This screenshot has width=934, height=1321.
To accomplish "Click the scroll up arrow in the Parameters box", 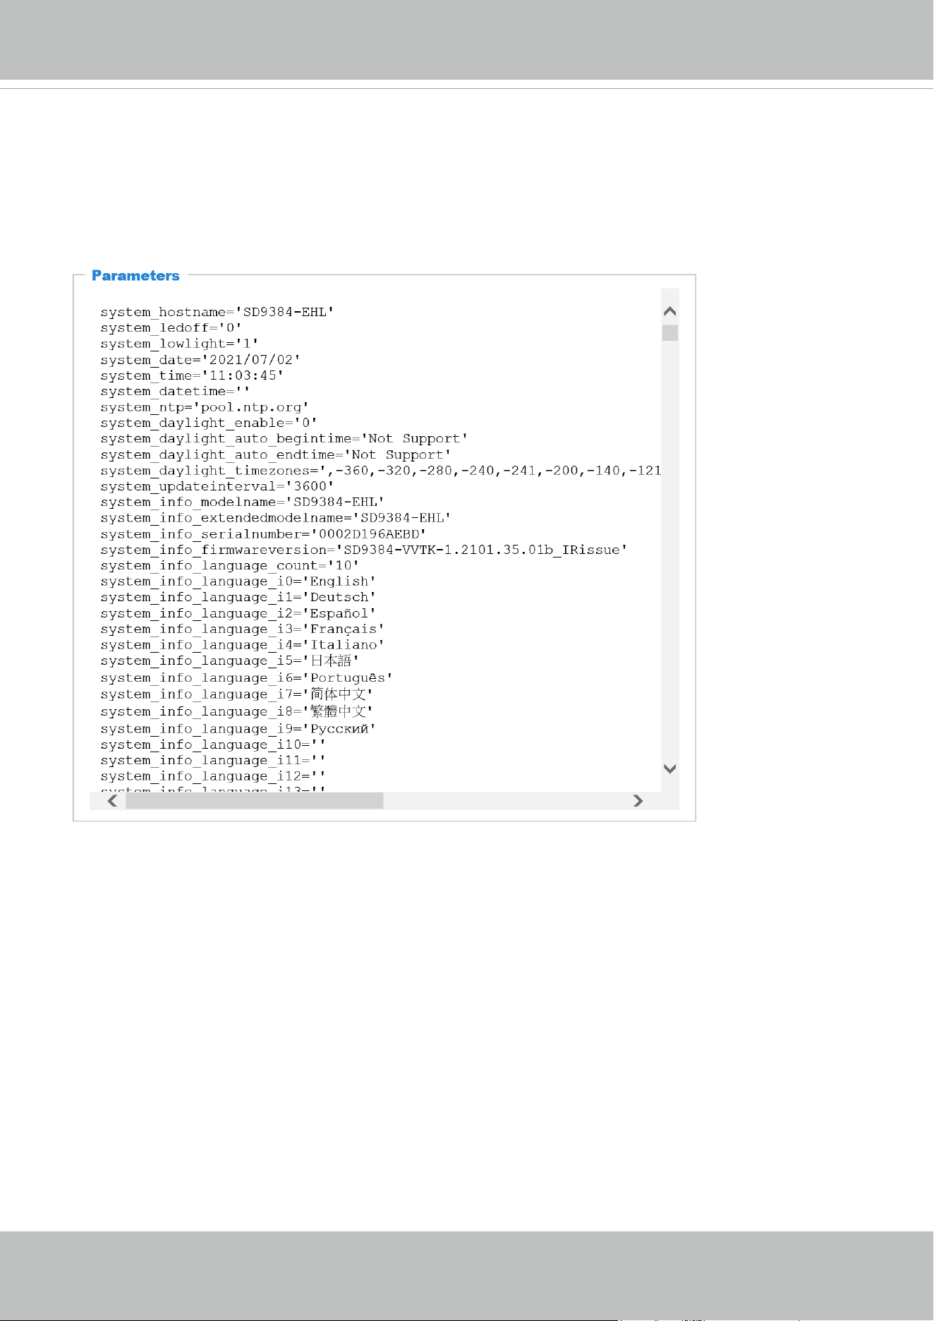I will [670, 311].
